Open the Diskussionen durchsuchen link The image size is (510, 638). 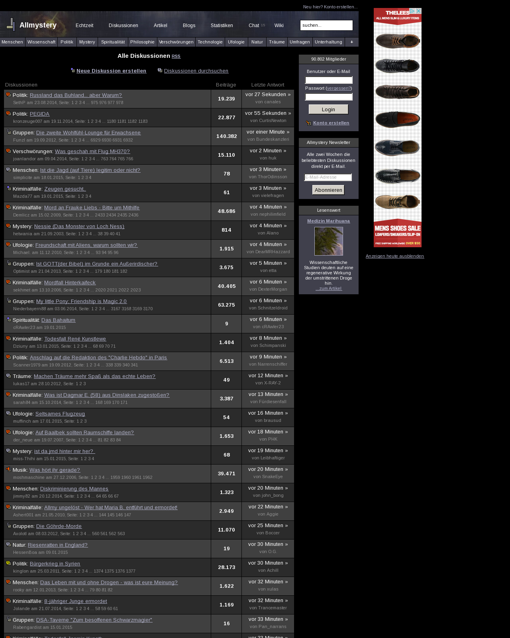[x=196, y=71]
